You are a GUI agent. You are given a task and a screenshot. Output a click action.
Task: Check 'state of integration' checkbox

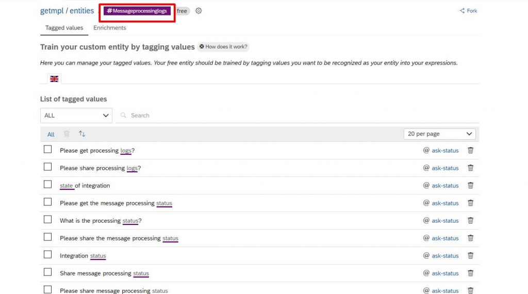[x=48, y=184]
